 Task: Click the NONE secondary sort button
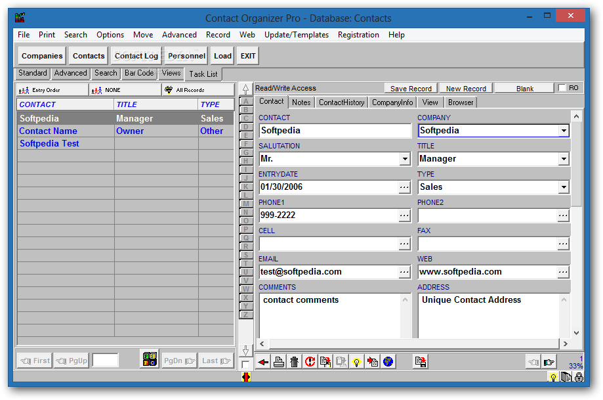126,90
